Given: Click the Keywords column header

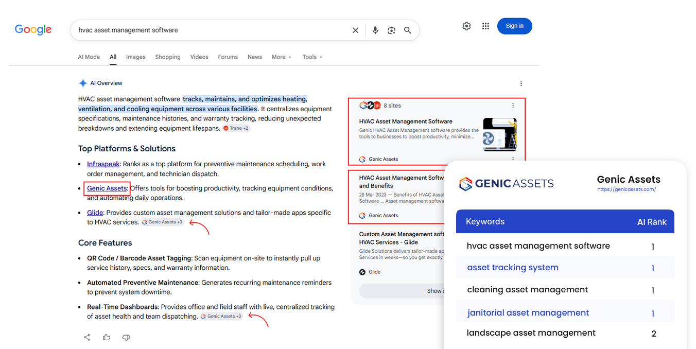Looking at the screenshot, I should pyautogui.click(x=485, y=222).
